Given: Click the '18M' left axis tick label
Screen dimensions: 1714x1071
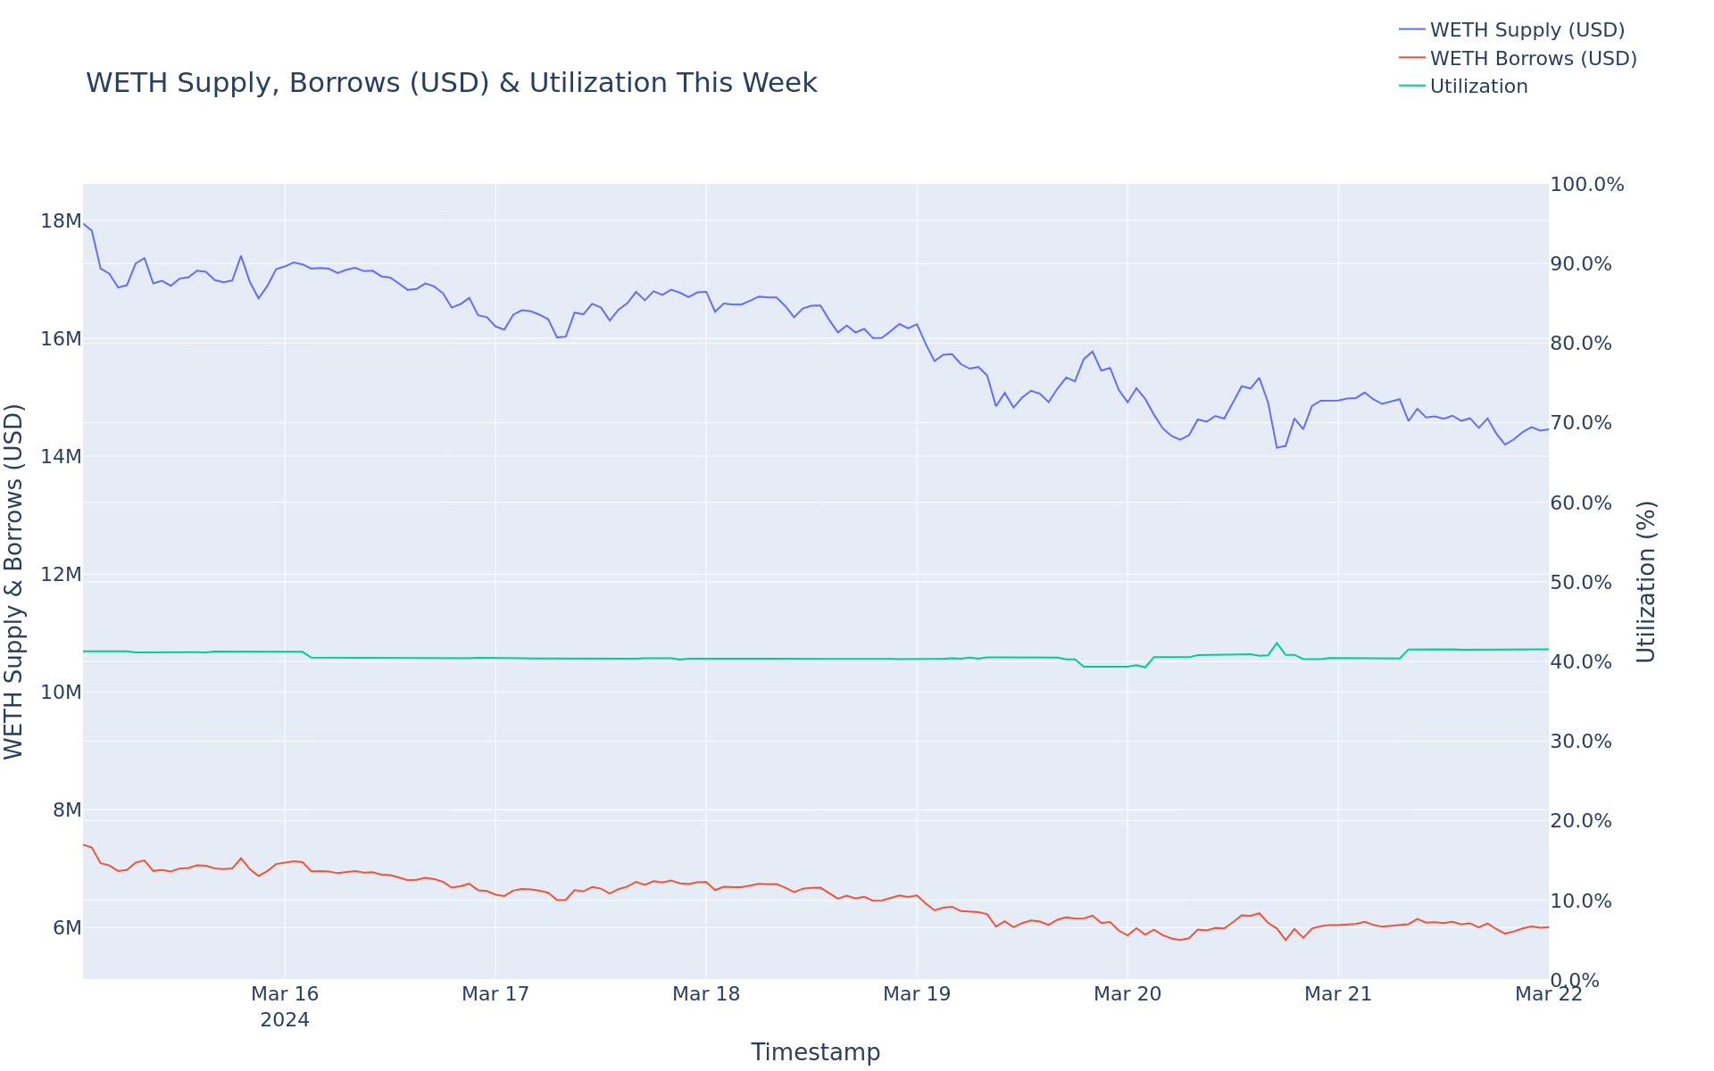Looking at the screenshot, I should pos(61,221).
